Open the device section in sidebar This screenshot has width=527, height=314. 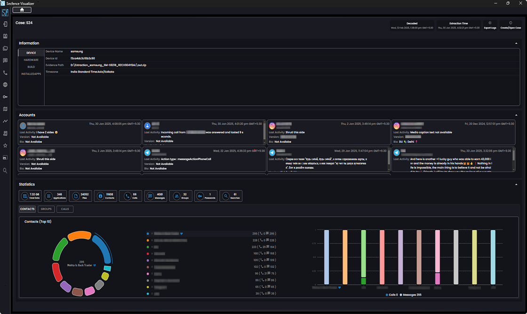click(x=5, y=24)
